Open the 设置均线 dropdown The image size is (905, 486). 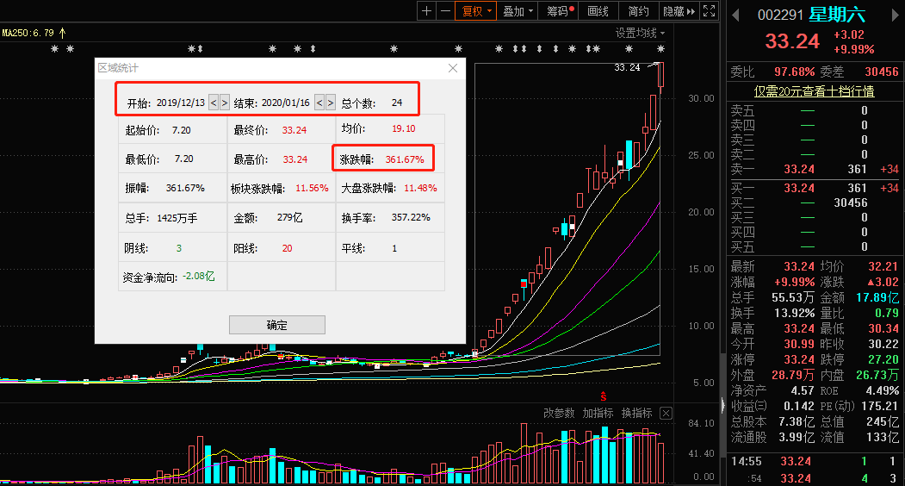642,33
